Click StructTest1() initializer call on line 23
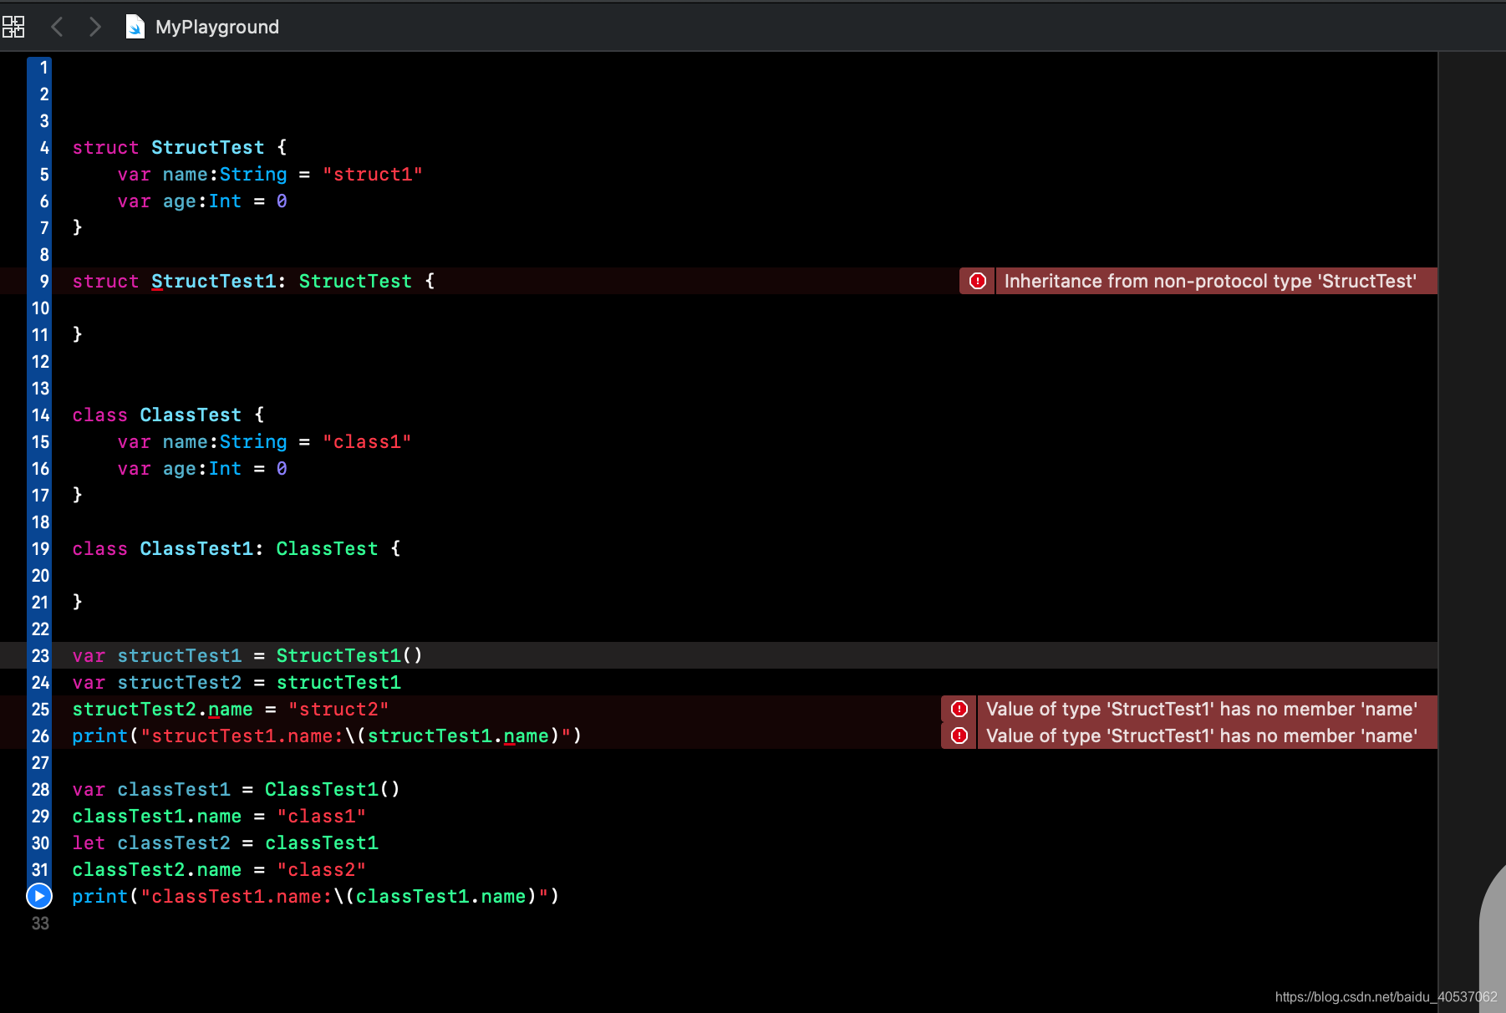 (x=349, y=656)
